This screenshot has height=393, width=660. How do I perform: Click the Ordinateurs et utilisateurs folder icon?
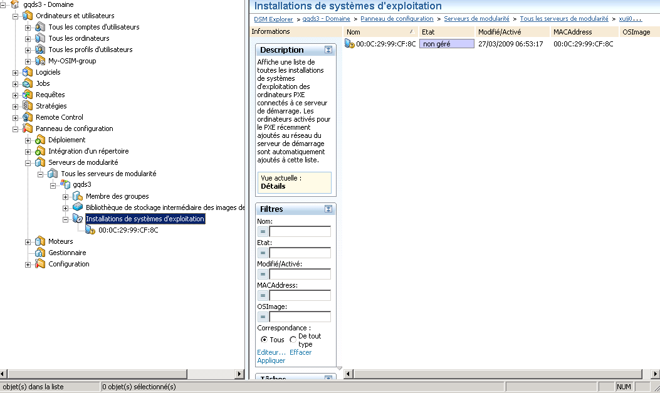click(28, 16)
